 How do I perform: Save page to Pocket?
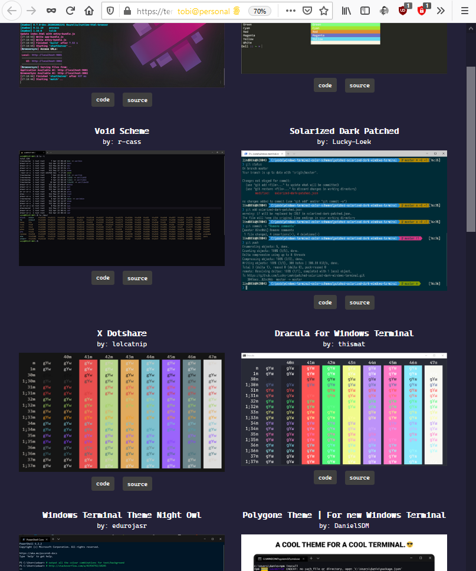[307, 11]
